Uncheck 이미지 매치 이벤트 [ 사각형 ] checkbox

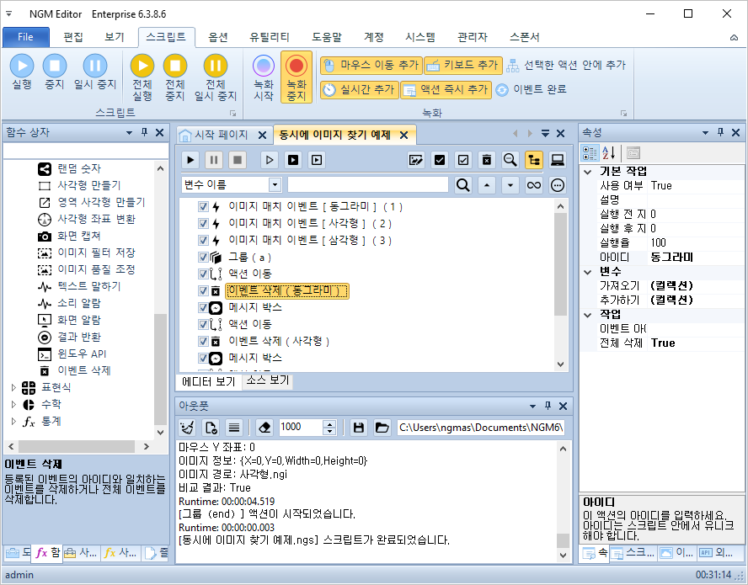(203, 224)
